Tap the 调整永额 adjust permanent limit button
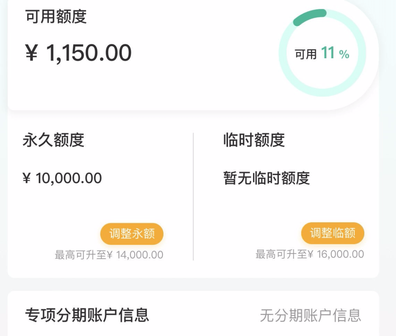396x336 pixels. (131, 233)
